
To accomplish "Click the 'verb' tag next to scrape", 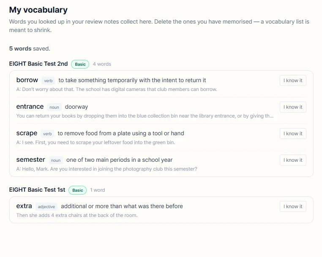I will click(47, 134).
